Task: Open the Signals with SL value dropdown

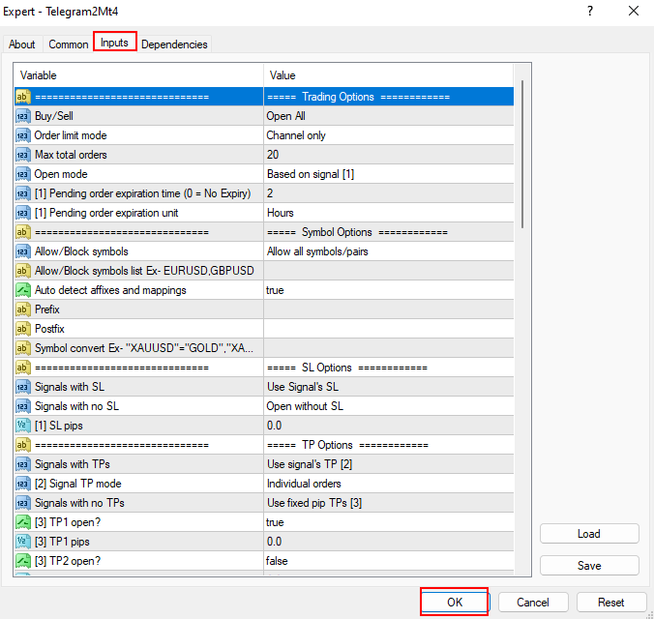Action: [x=387, y=387]
